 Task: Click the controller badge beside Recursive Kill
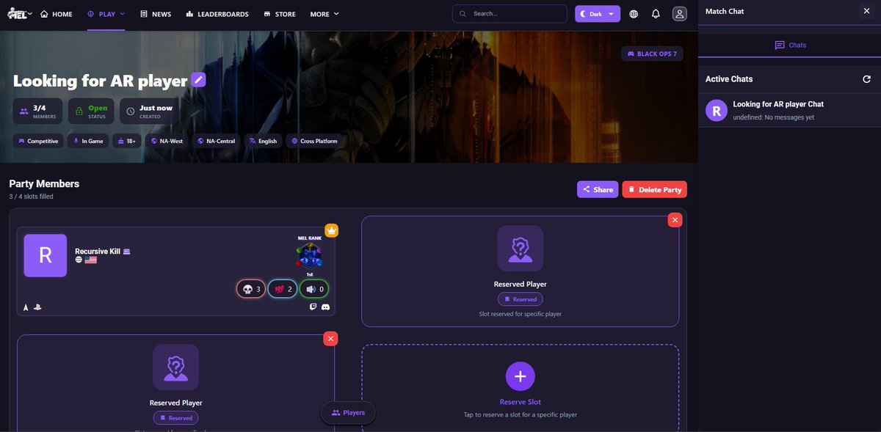pyautogui.click(x=126, y=252)
